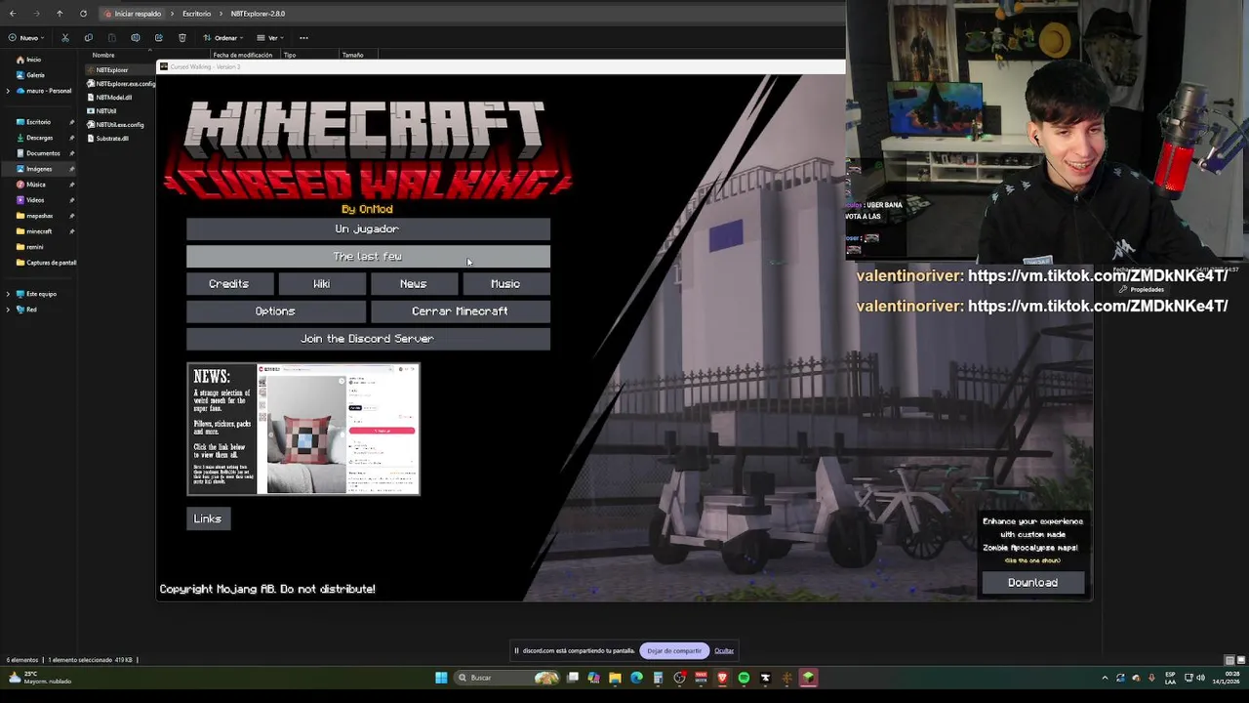Expand Este equipo in sidebar
This screenshot has width=1249, height=703.
(8, 294)
